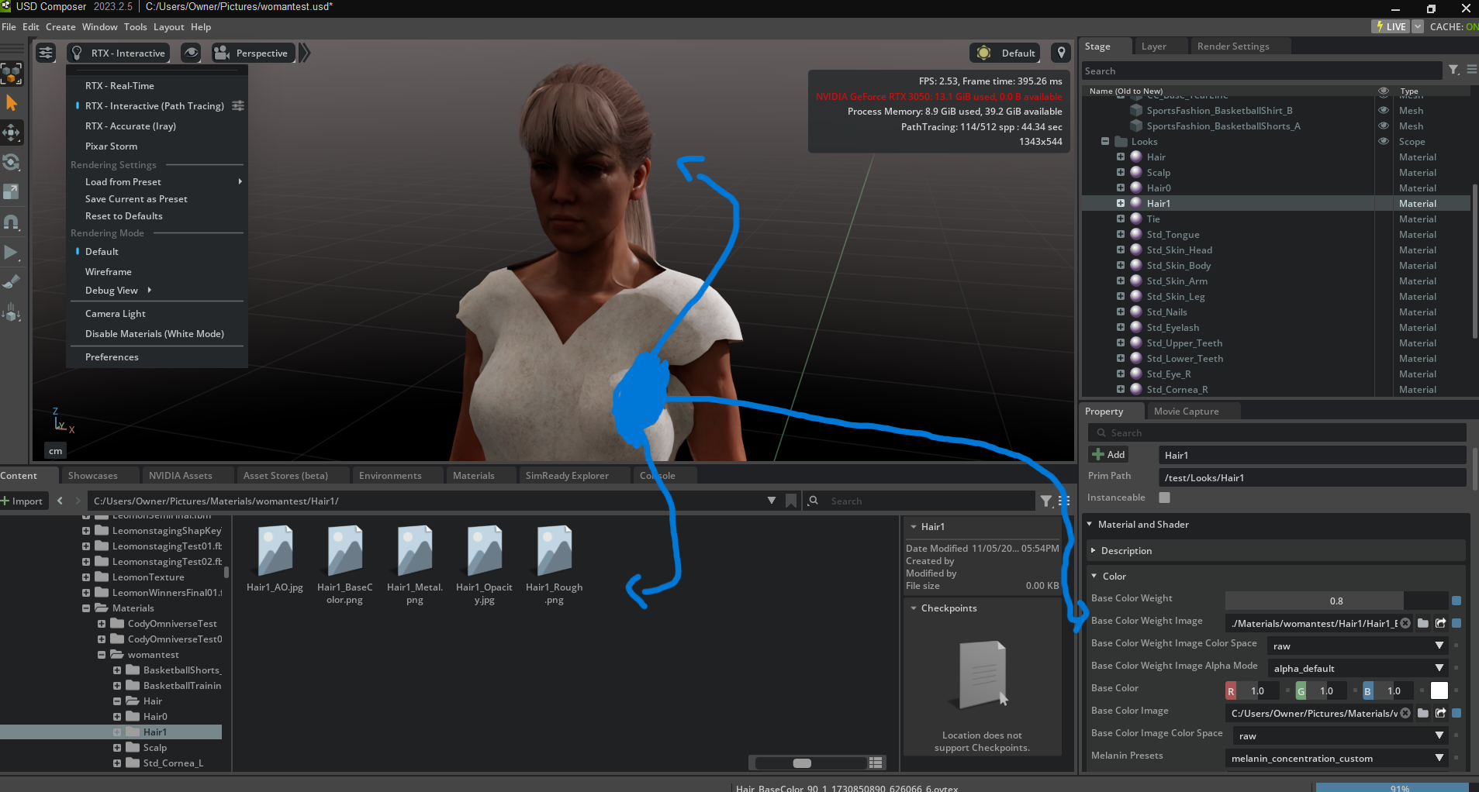The image size is (1479, 792).
Task: Toggle visibility of SportsFashion_BasketballShorts_A mesh
Action: coord(1383,126)
